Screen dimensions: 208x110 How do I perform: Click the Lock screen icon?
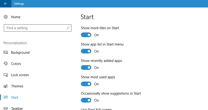point(6,75)
